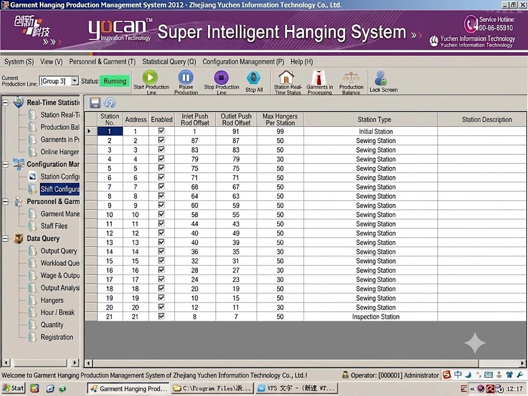This screenshot has width=528, height=396.
Task: Open Garment Management tree item
Action: pyautogui.click(x=60, y=214)
